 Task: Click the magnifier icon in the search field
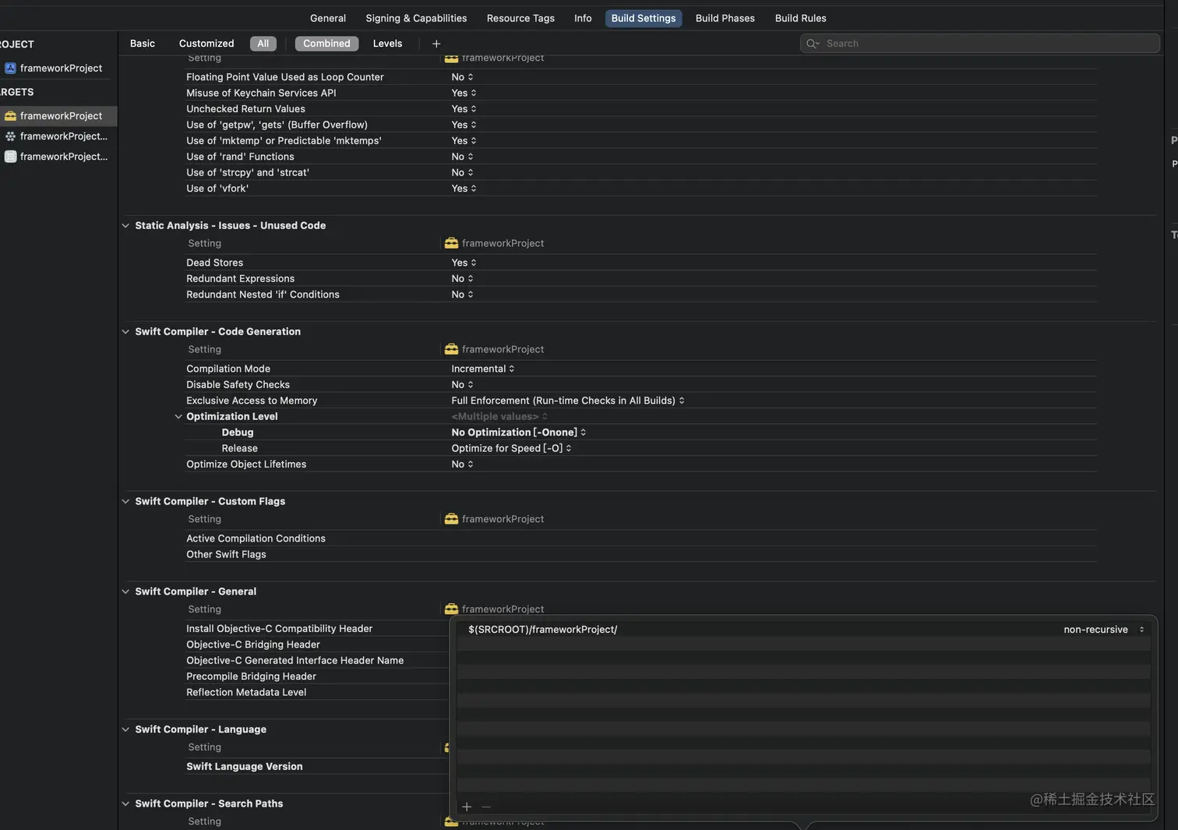813,44
